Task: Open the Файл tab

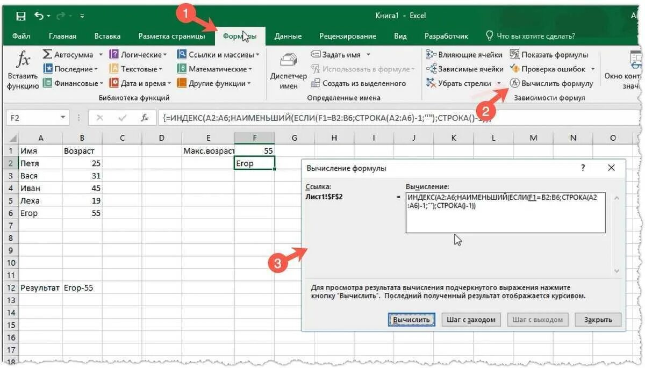Action: pos(21,36)
